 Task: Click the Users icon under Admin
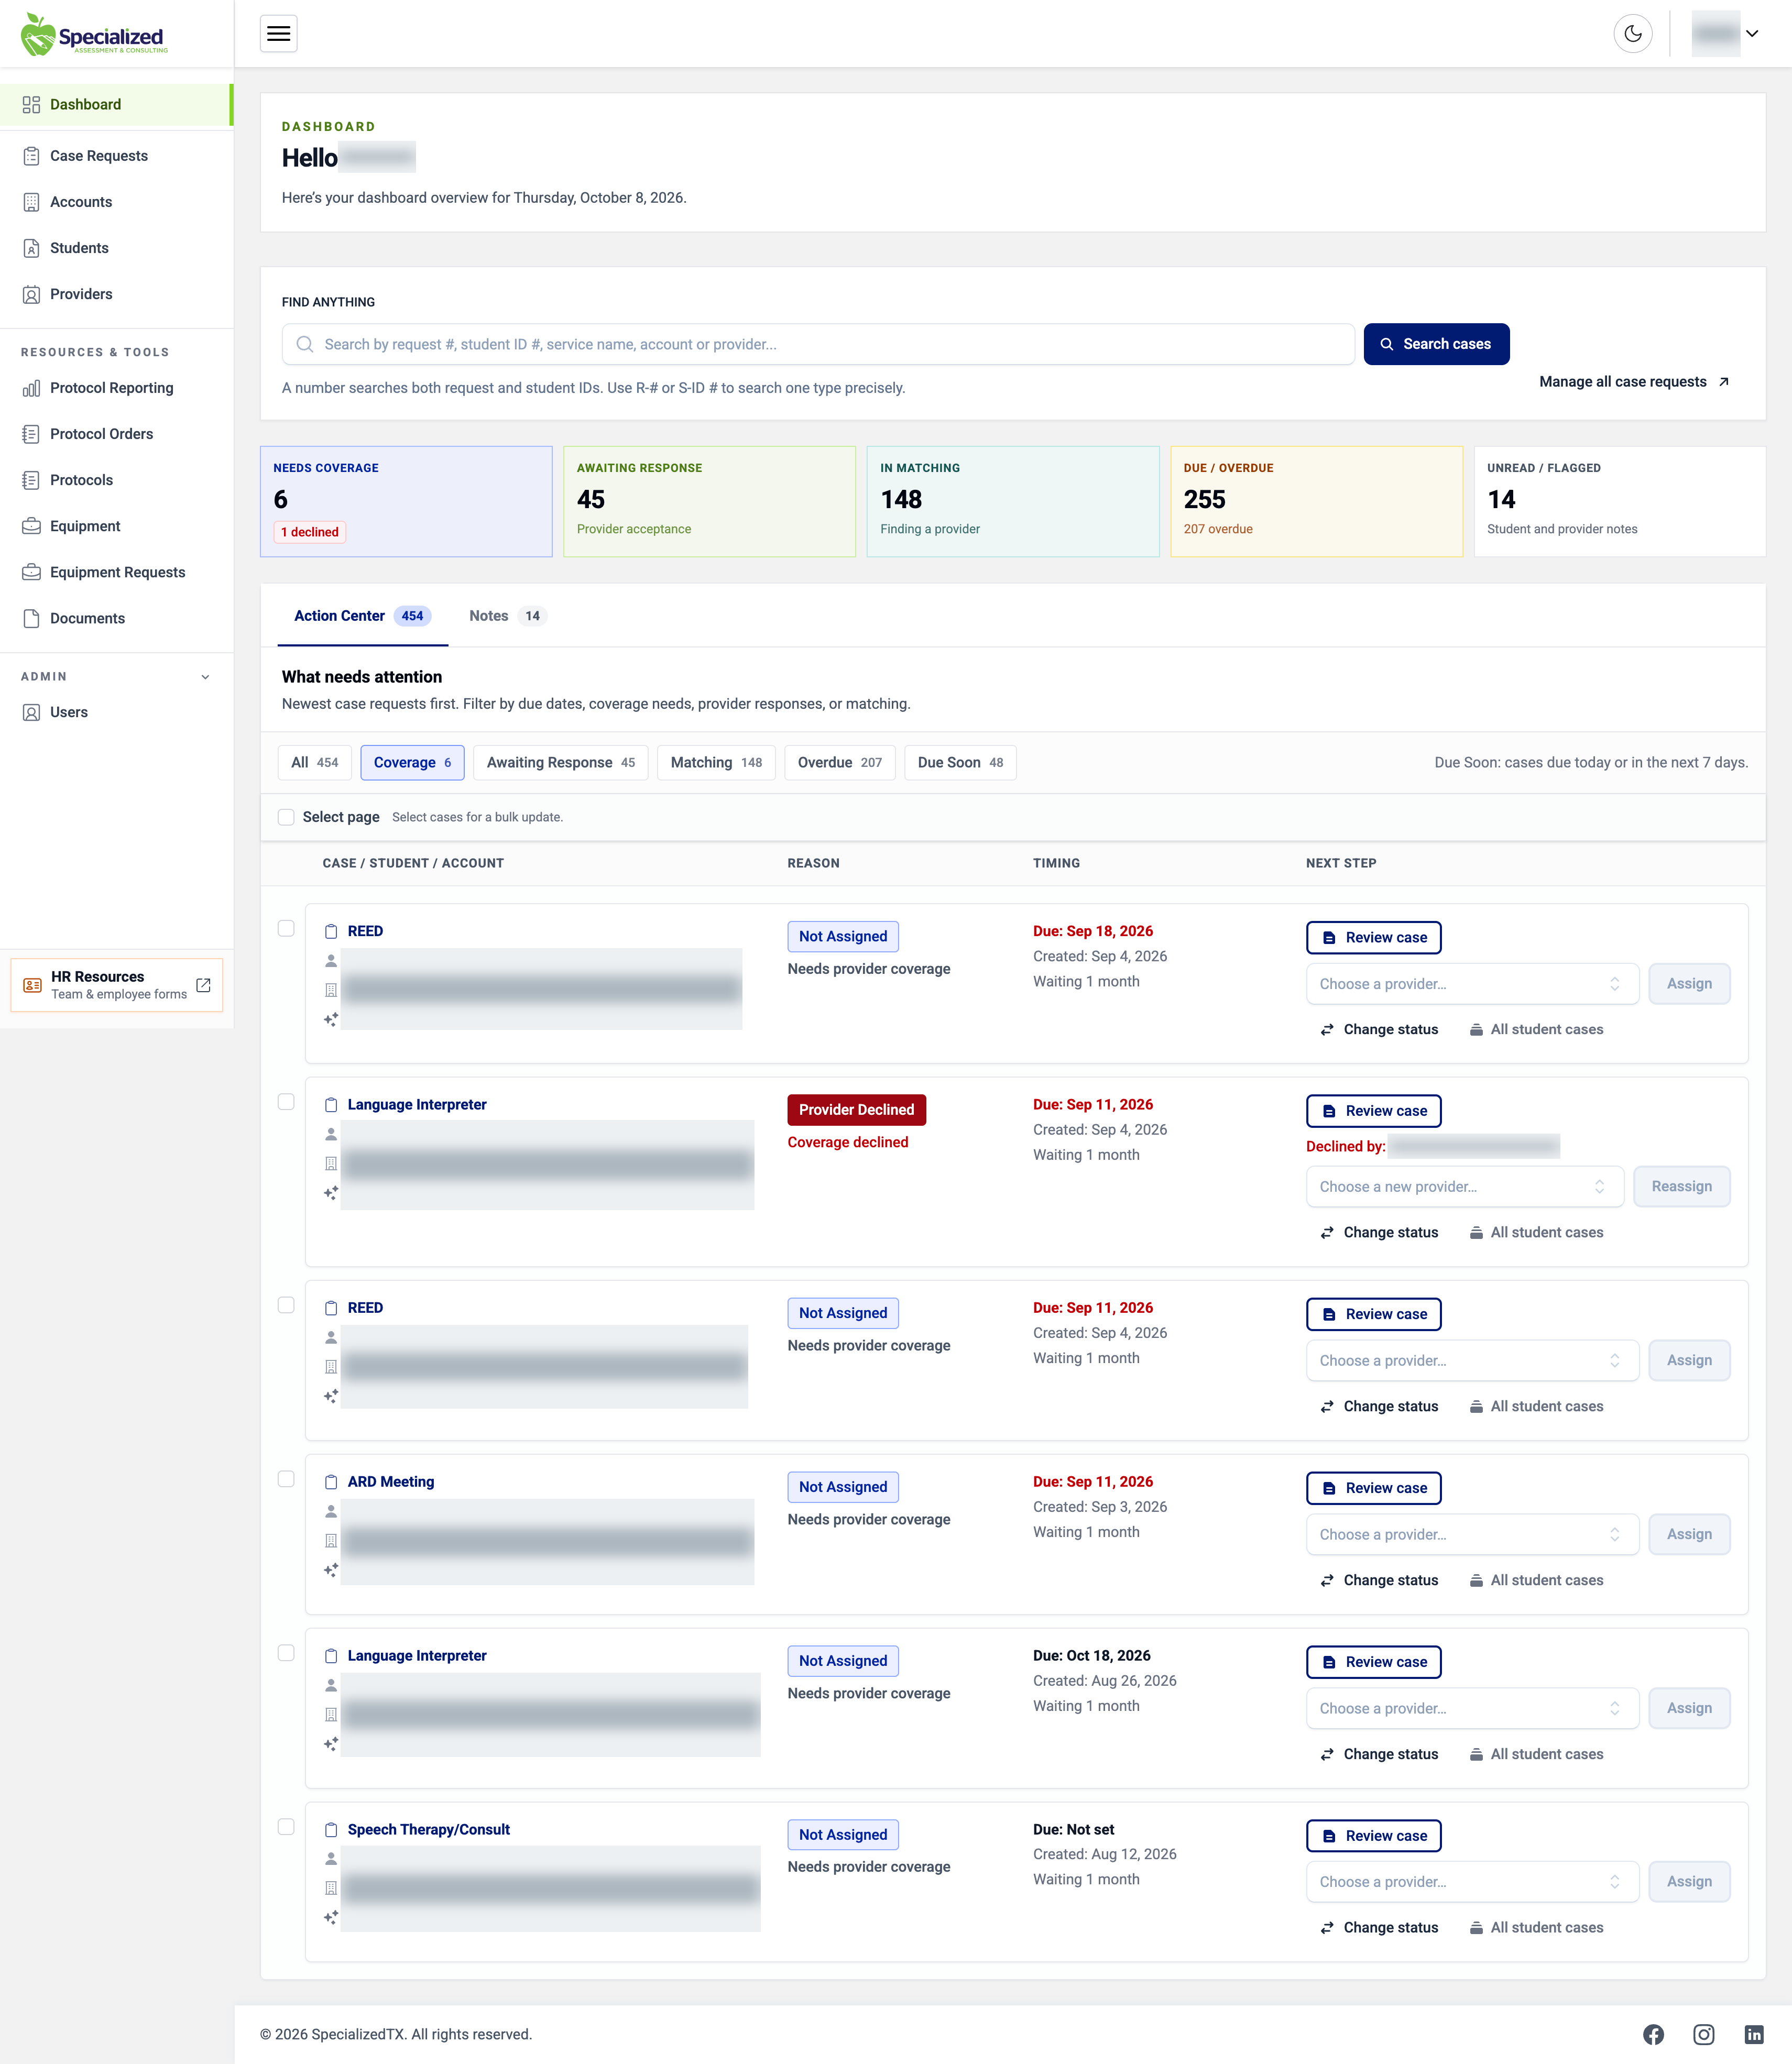31,711
